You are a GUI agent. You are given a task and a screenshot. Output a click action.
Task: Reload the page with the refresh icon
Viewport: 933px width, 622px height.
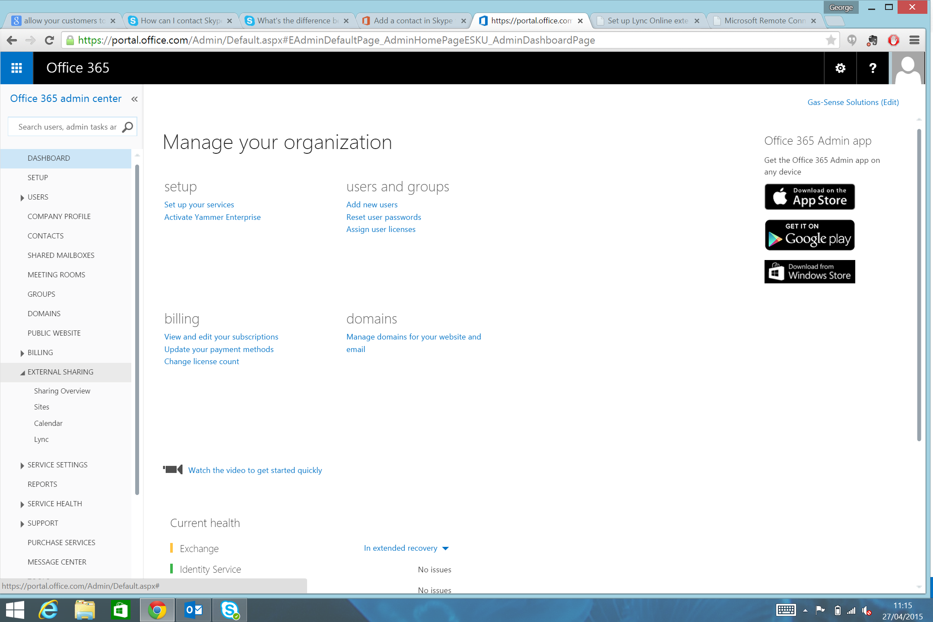49,40
